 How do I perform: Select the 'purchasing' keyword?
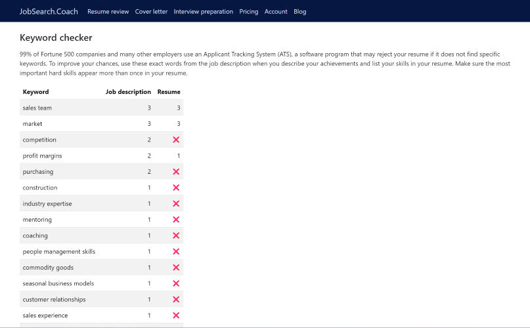click(38, 172)
